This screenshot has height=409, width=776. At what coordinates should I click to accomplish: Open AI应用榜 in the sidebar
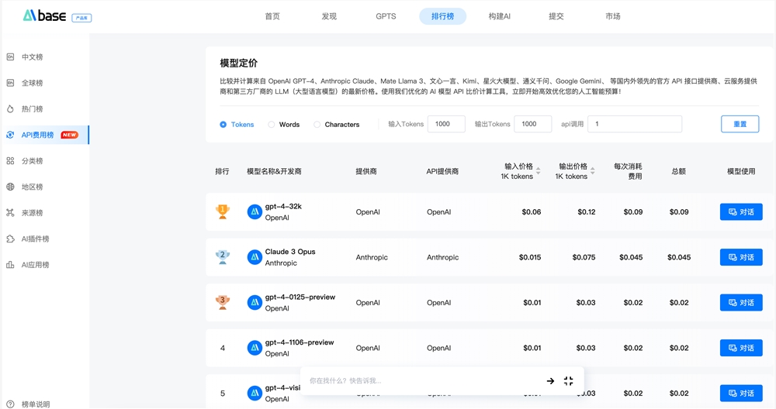35,265
